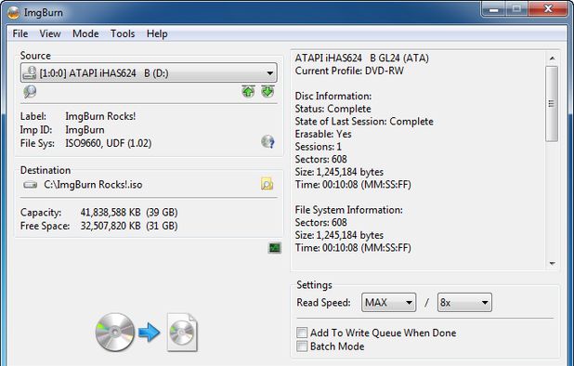Browse for destination file icon
Screen dimensions: 574x366
pyautogui.click(x=267, y=184)
